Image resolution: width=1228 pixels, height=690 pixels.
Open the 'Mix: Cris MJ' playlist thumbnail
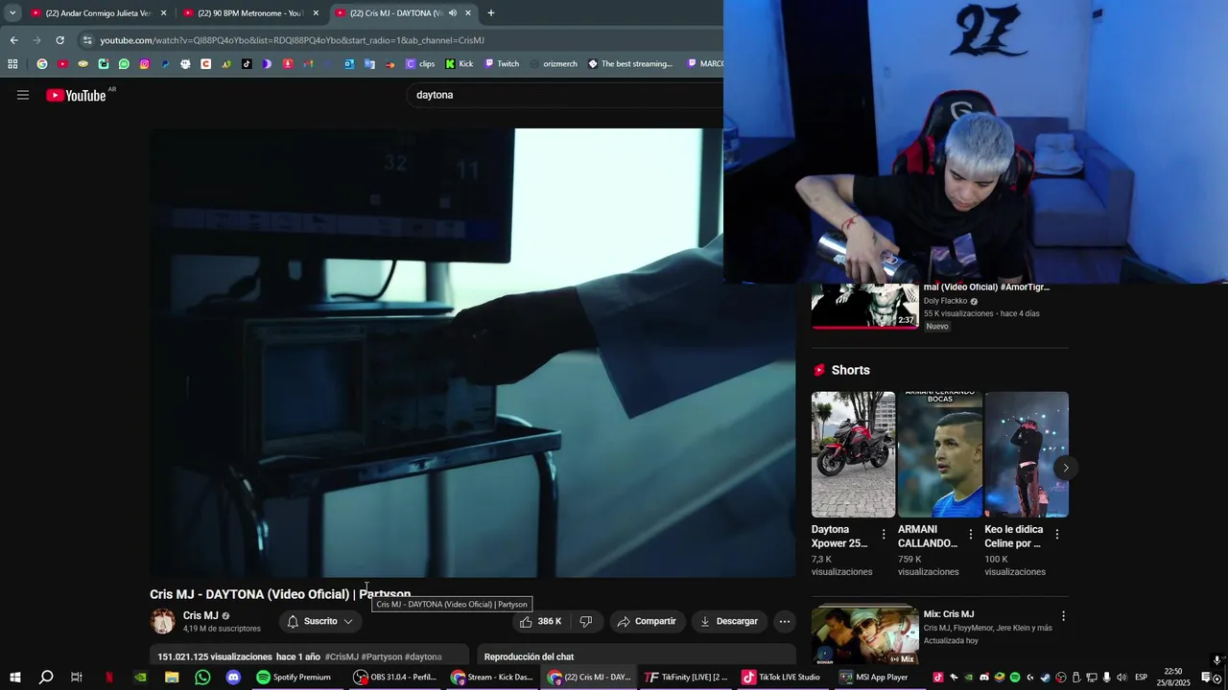pos(864,634)
